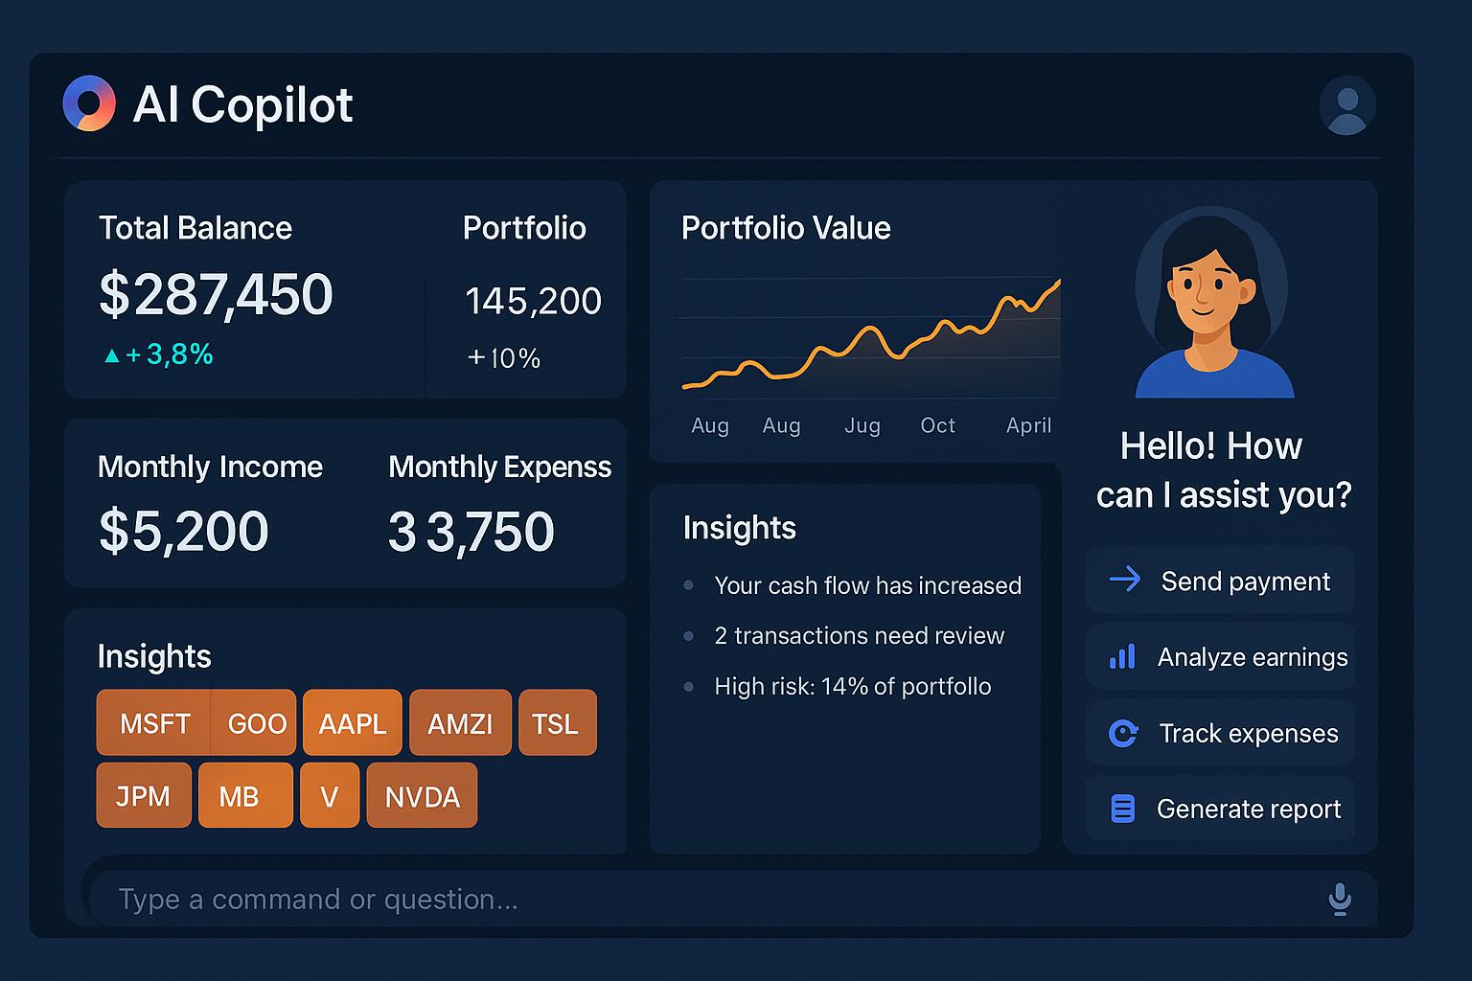Click the Generate report button

pyautogui.click(x=1220, y=809)
